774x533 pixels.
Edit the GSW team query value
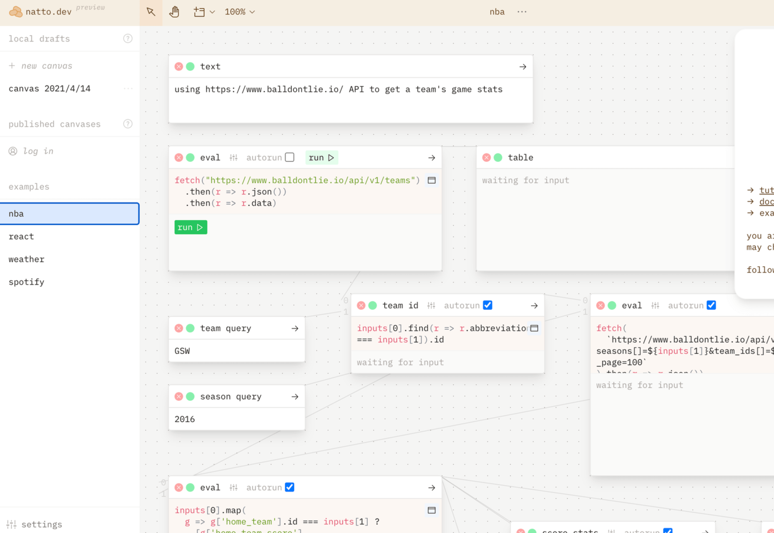coord(237,351)
